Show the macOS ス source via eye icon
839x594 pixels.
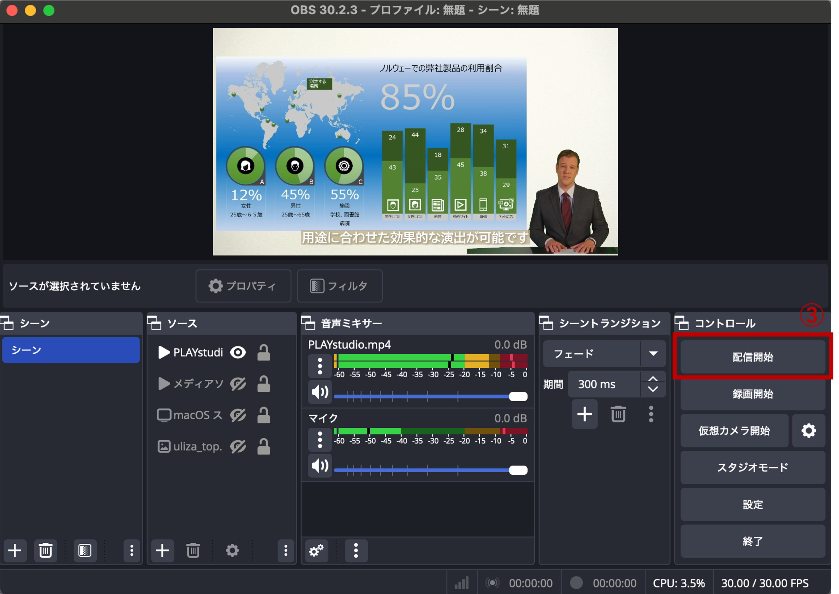(x=238, y=415)
